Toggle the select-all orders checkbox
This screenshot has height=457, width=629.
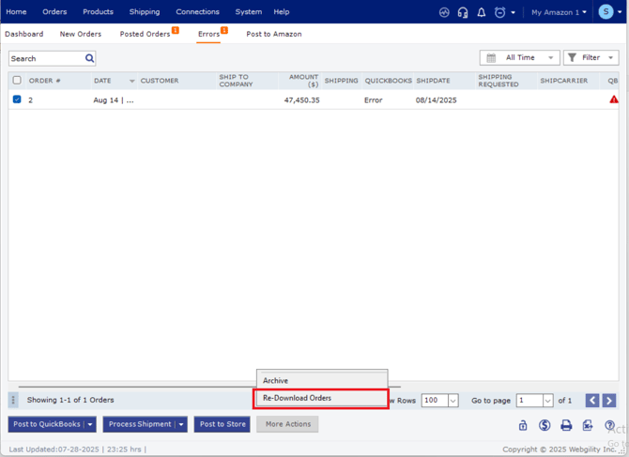(x=17, y=81)
